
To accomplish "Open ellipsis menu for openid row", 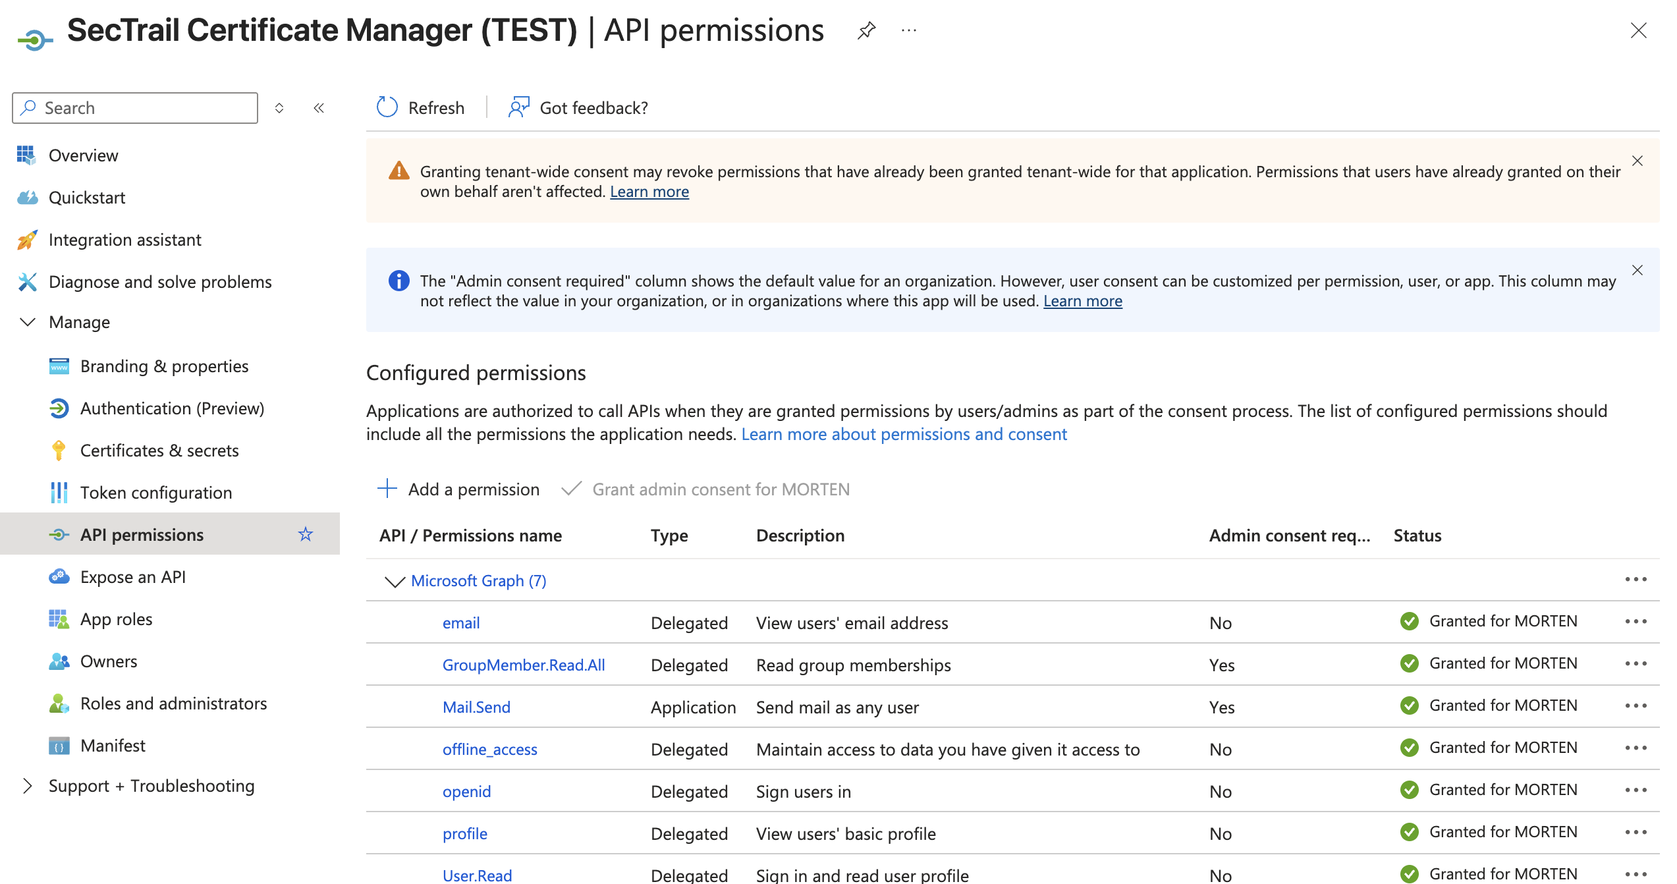I will pos(1636,790).
